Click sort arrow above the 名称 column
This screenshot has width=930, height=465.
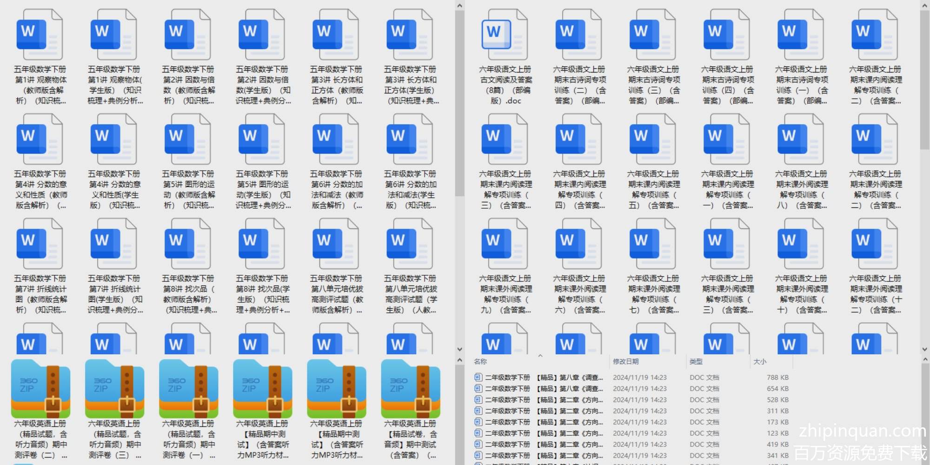click(540, 356)
